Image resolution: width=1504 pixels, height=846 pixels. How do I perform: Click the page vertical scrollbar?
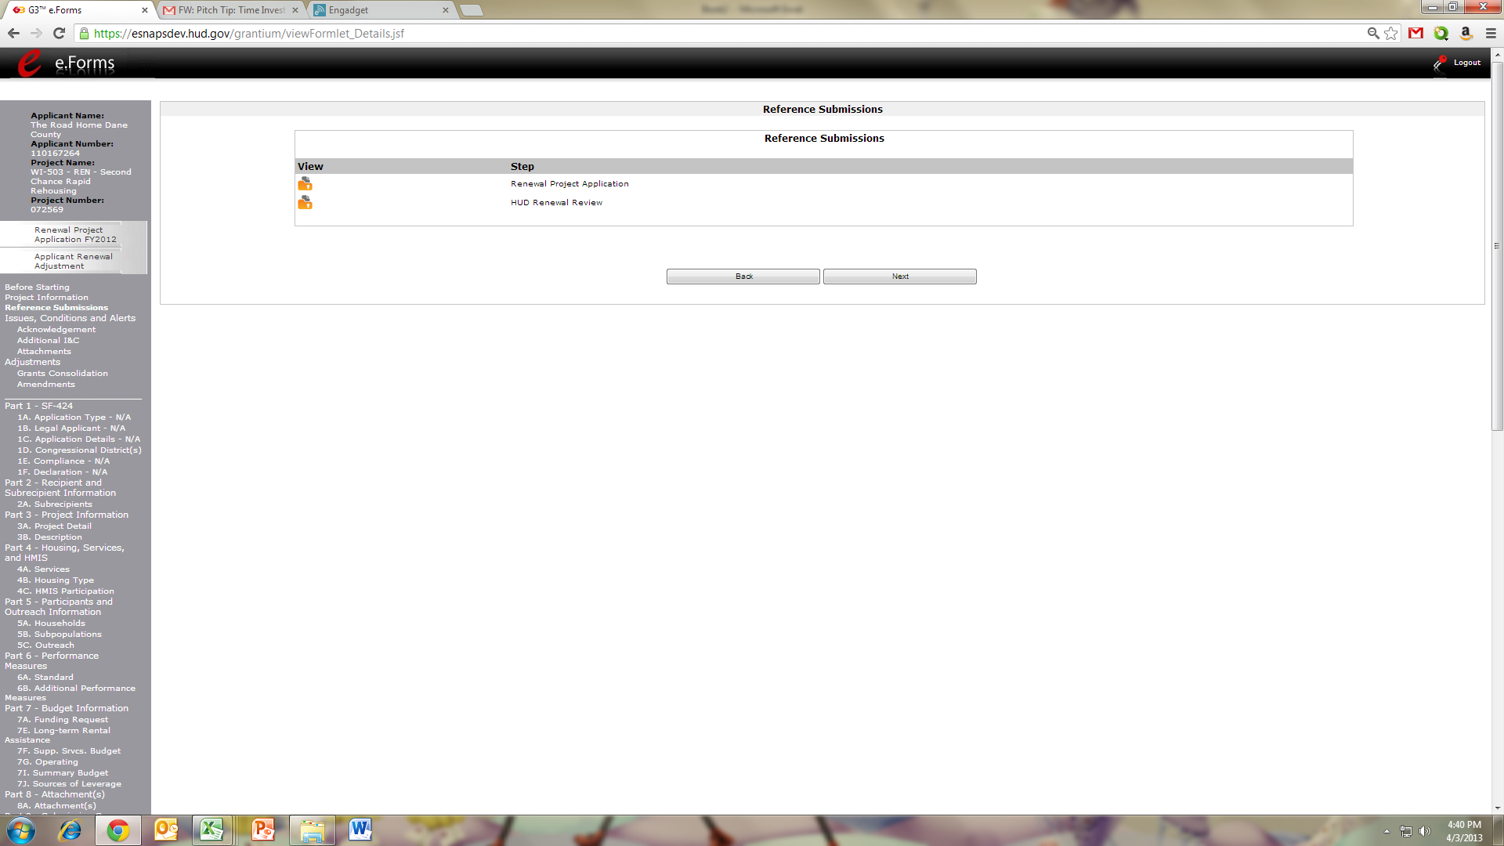click(1497, 247)
